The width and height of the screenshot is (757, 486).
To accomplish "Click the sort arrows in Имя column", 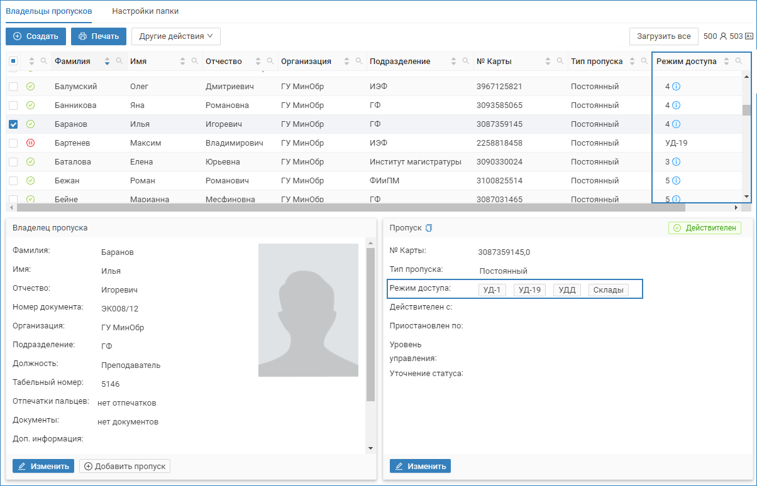I will click(183, 62).
